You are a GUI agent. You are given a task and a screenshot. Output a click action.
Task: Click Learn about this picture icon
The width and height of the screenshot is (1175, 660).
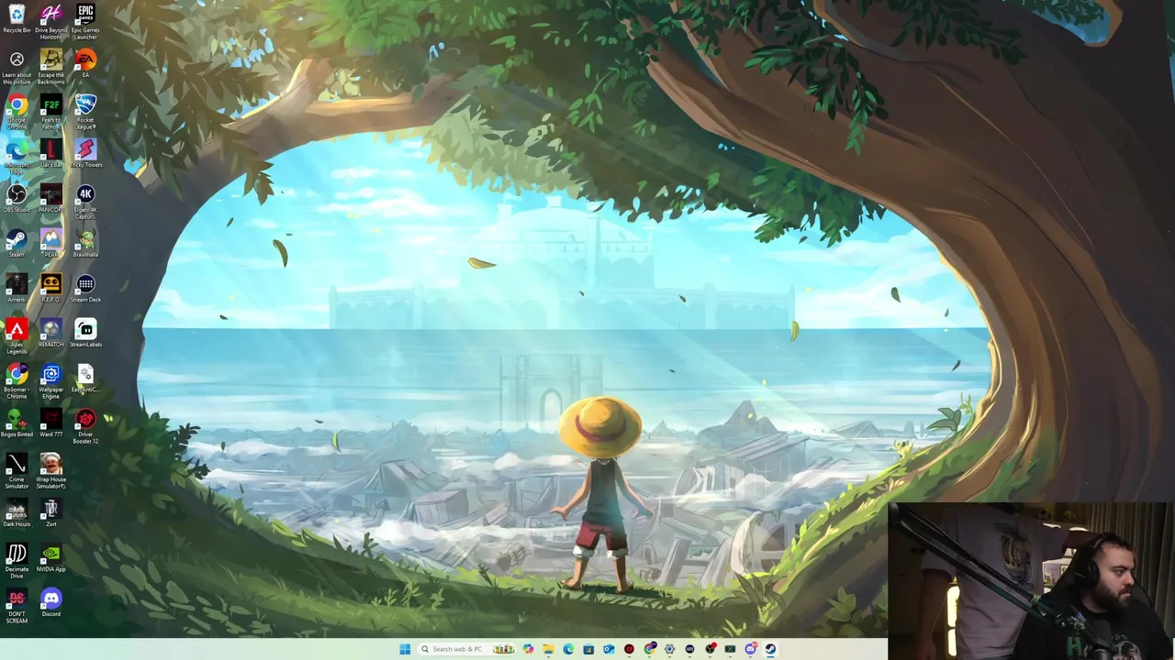point(17,67)
